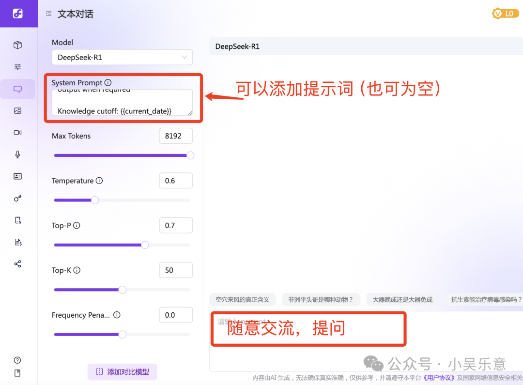Screen dimensions: 523x385
Task: Click the Frequency Penalty info icon
Action: (117, 315)
